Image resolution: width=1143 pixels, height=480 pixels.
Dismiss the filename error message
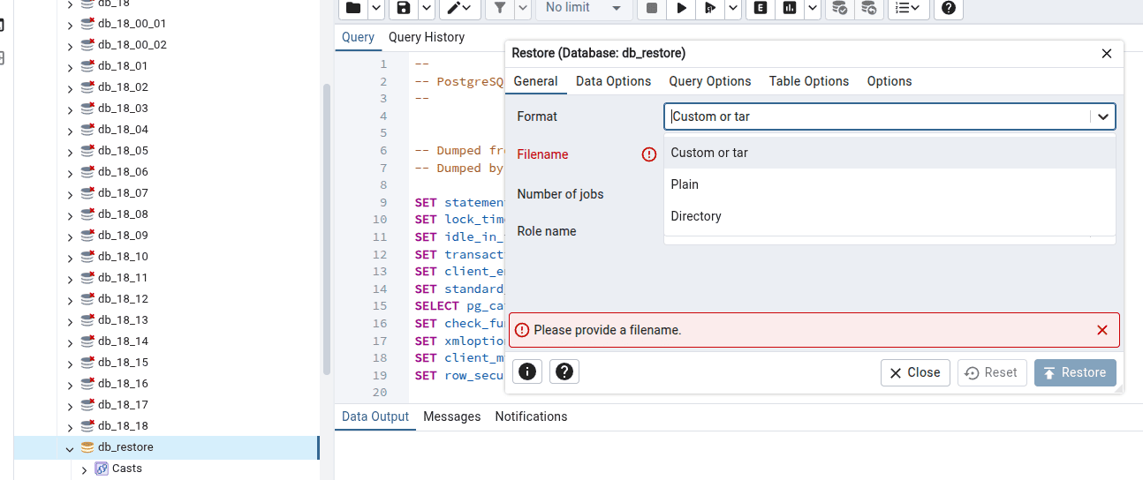1102,330
